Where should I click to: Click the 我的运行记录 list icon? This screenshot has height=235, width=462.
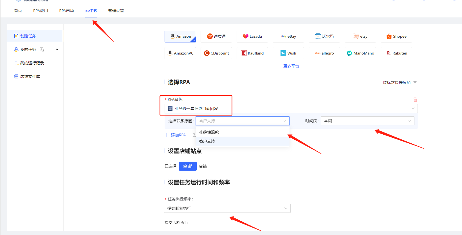pyautogui.click(x=16, y=63)
